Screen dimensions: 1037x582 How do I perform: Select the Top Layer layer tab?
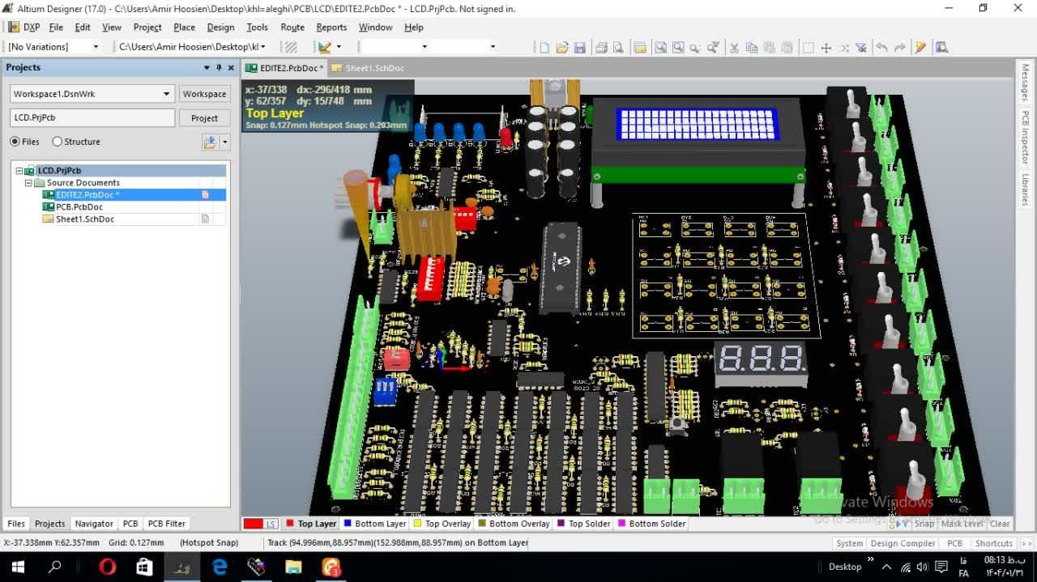click(311, 524)
